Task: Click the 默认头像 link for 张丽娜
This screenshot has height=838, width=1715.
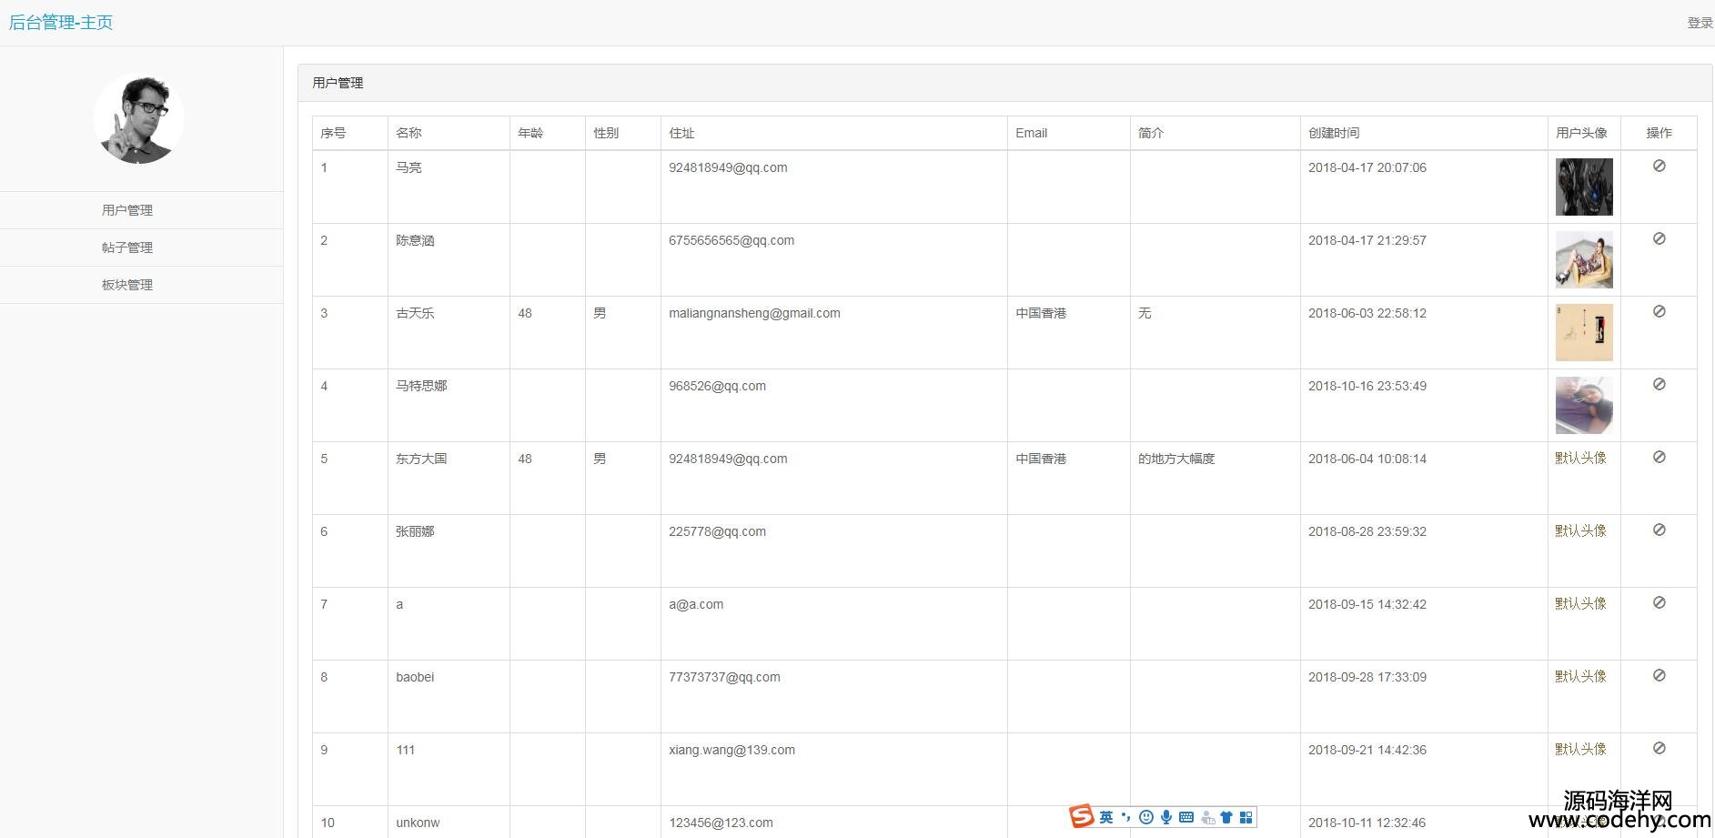Action: point(1580,530)
